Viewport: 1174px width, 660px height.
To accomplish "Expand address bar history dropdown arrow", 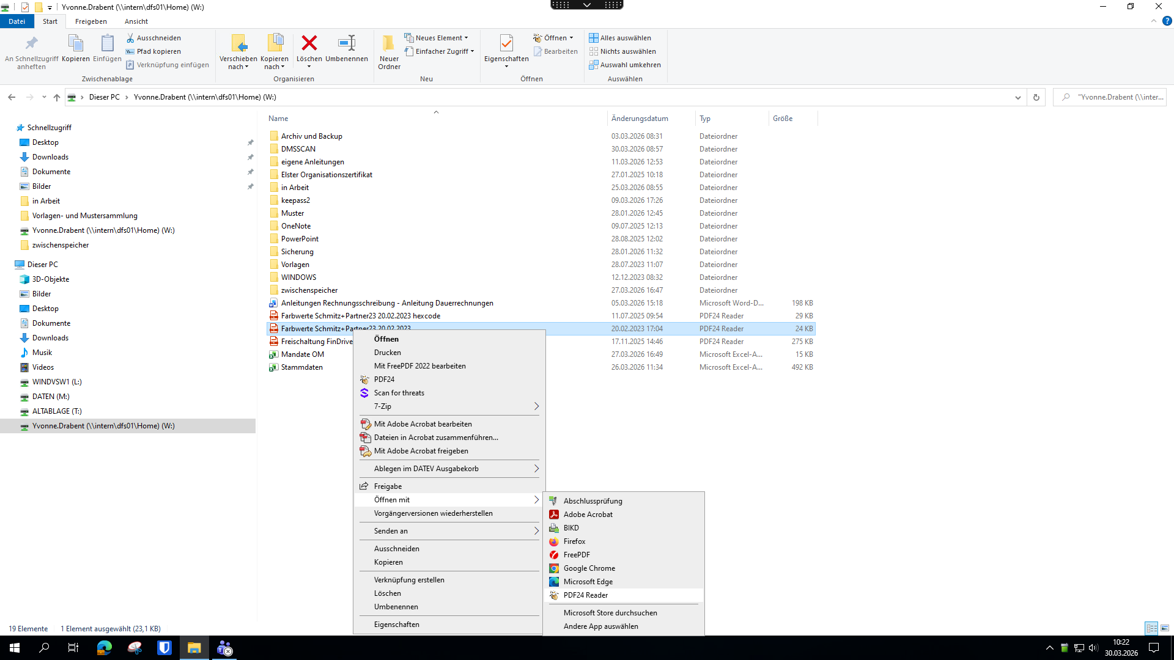I will (x=1018, y=97).
